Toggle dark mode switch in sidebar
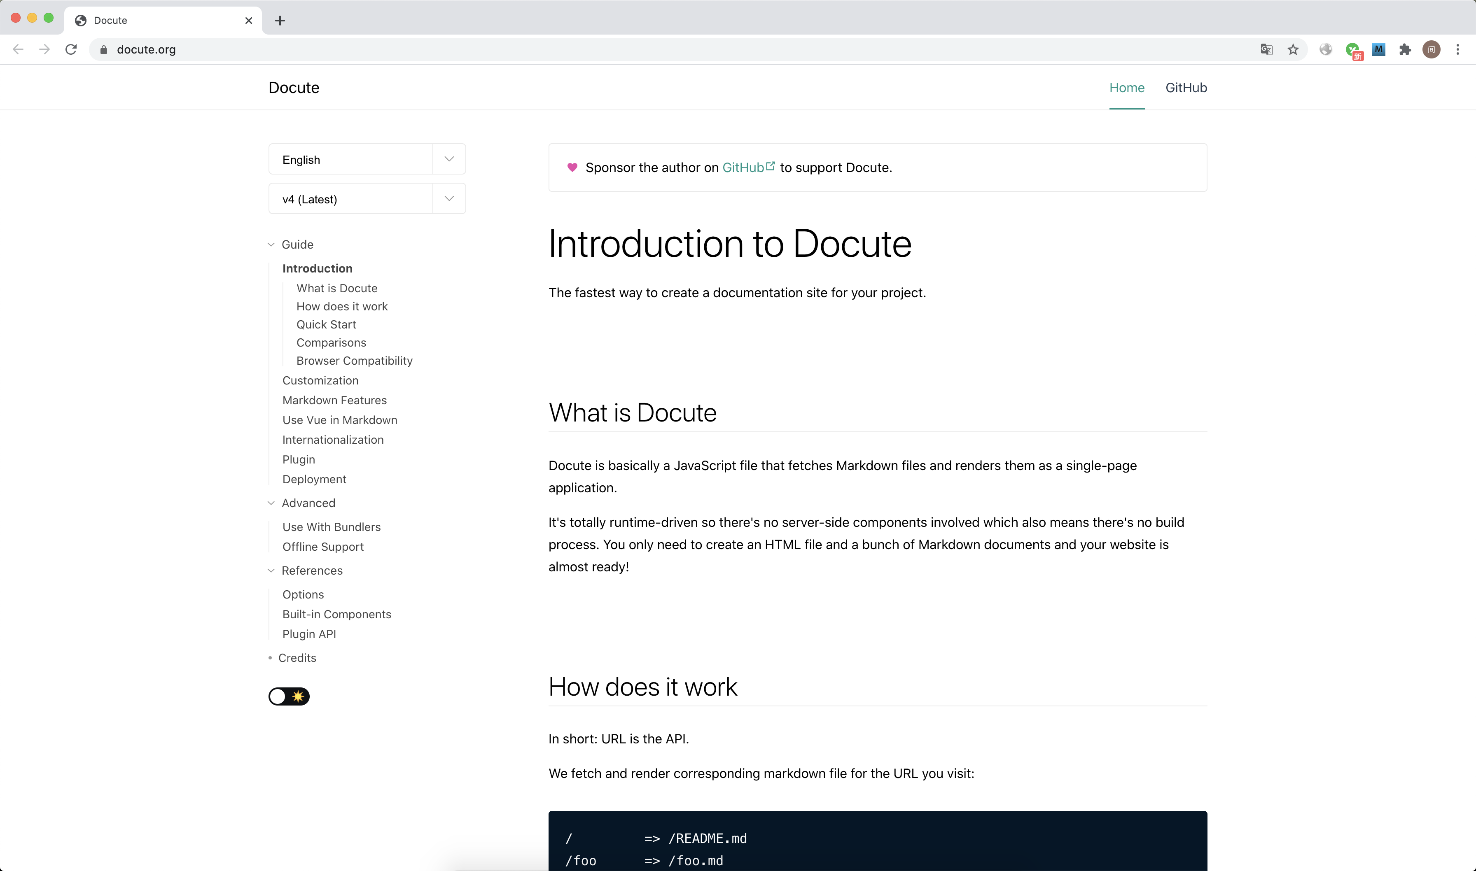This screenshot has height=871, width=1476. tap(289, 696)
